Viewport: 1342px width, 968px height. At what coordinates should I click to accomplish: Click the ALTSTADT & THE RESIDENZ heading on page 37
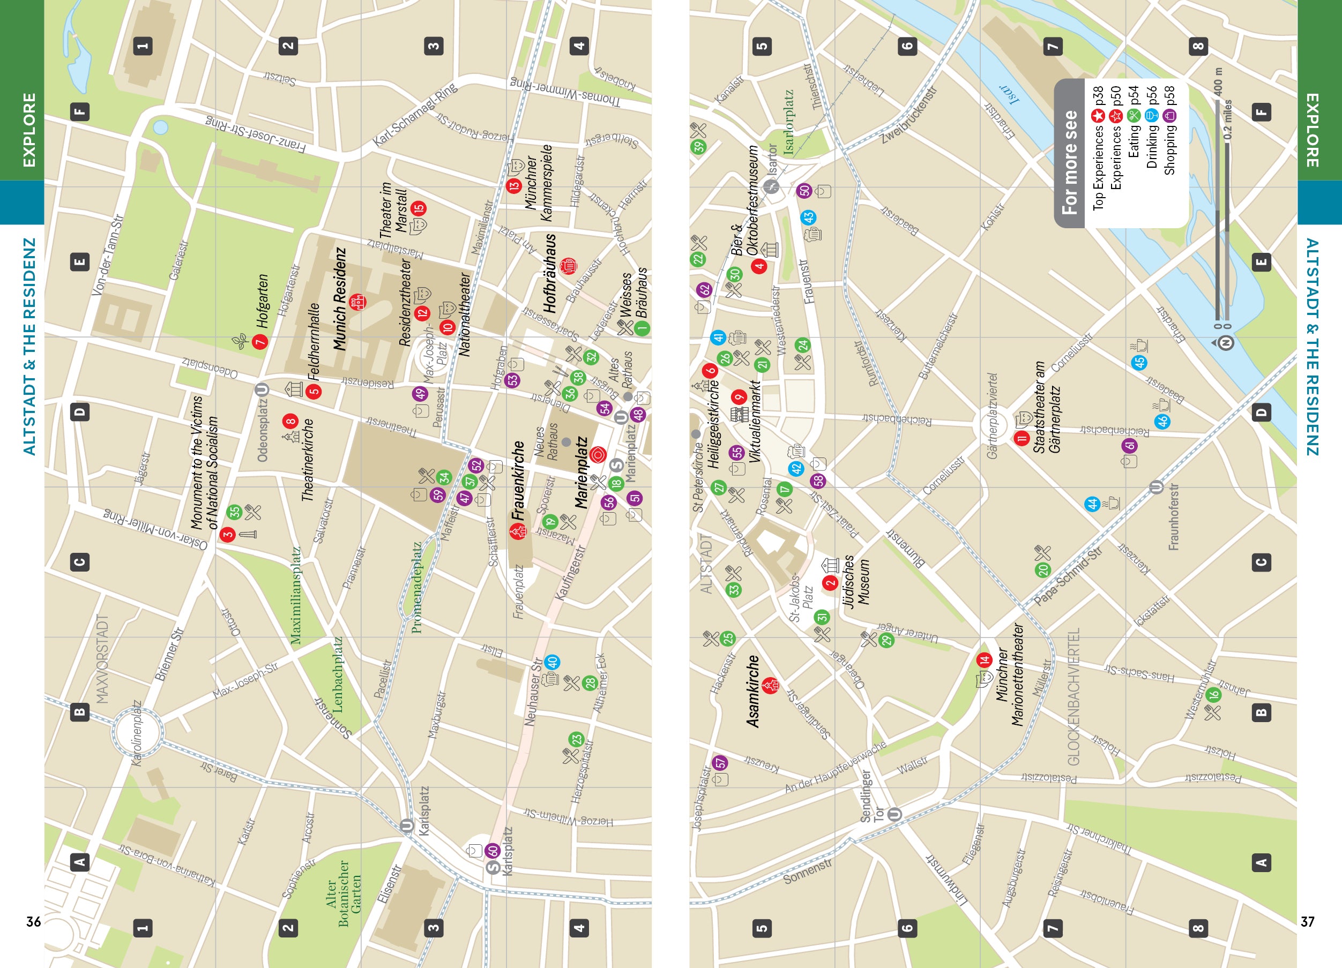1312,347
